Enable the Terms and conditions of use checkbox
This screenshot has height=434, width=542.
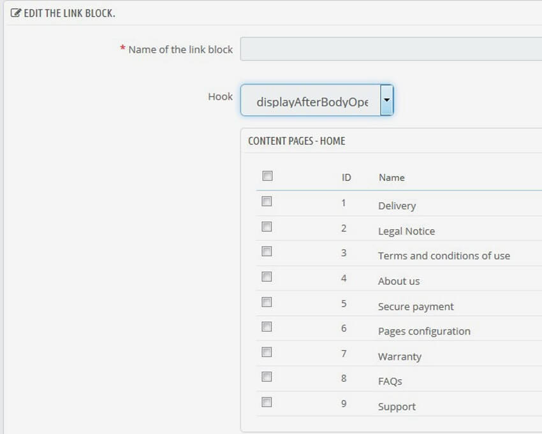click(x=267, y=252)
